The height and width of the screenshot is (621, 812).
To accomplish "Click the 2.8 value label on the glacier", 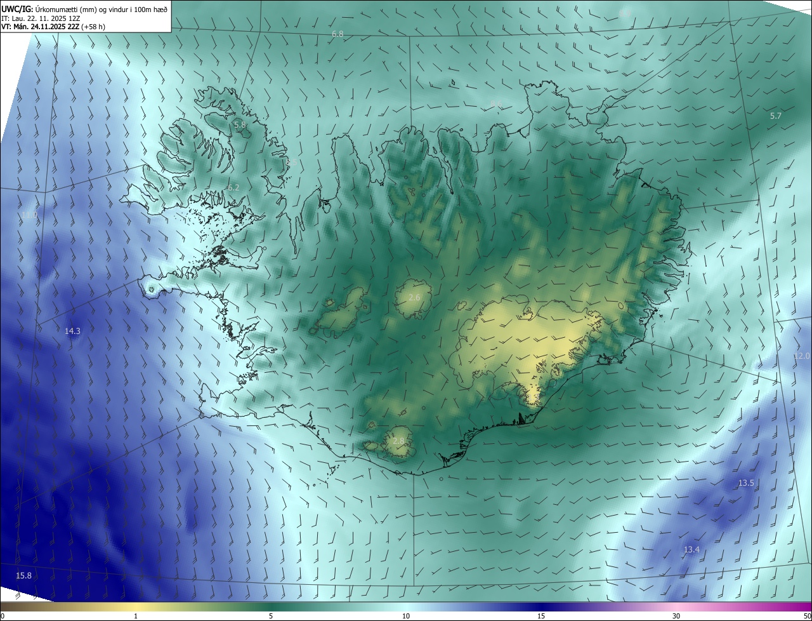I will (398, 441).
